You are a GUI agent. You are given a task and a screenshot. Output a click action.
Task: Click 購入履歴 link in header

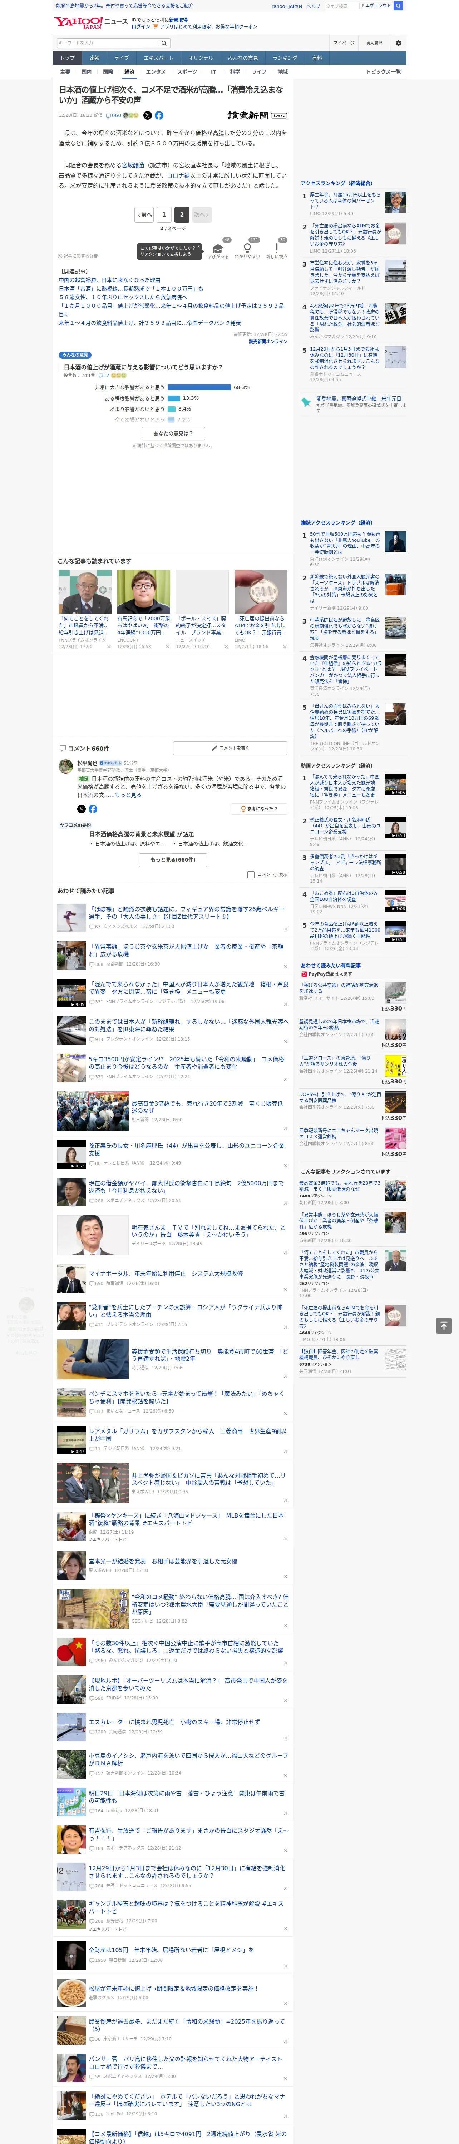click(374, 43)
